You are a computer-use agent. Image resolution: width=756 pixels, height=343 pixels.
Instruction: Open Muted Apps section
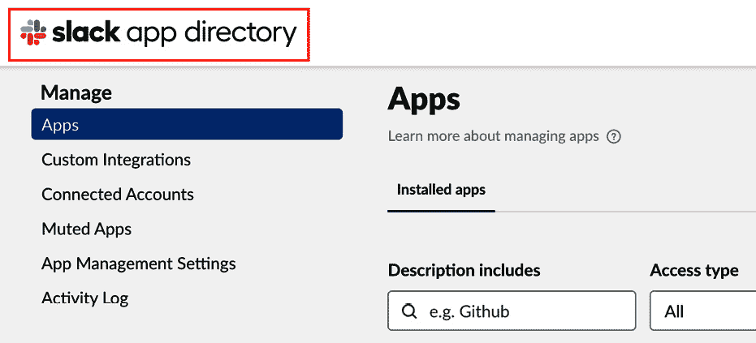87,229
